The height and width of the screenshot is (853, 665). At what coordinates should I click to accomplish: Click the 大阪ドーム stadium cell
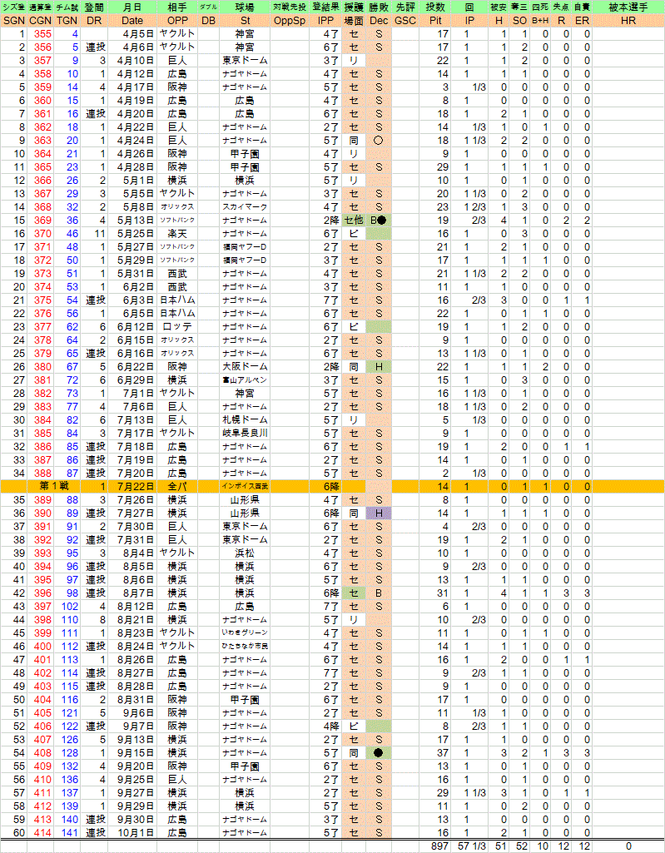tap(245, 367)
